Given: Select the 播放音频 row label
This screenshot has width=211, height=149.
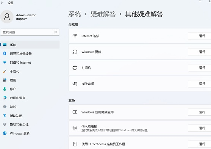Looking at the screenshot, I should point(88,84).
